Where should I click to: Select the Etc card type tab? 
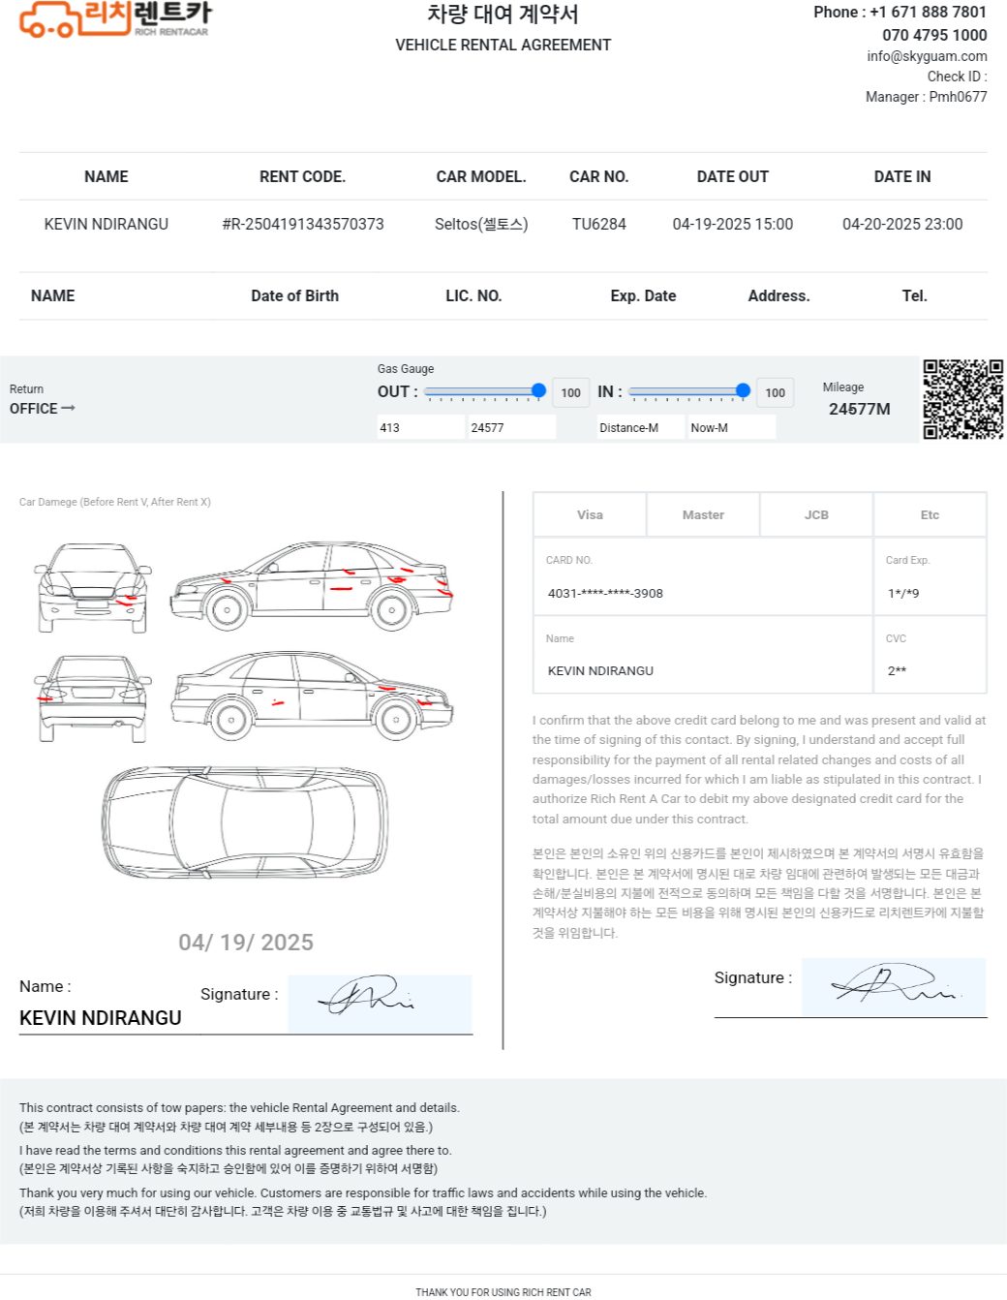tap(930, 514)
